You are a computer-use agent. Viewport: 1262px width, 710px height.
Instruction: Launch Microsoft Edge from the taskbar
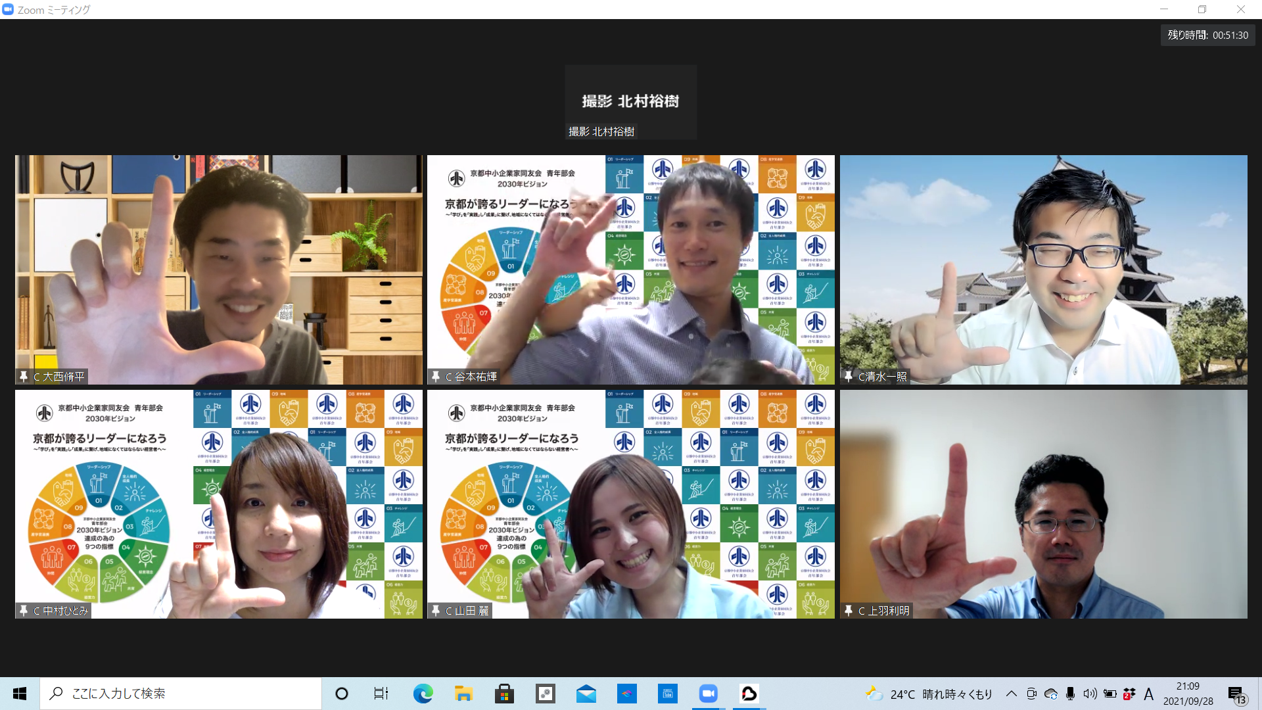(x=423, y=694)
